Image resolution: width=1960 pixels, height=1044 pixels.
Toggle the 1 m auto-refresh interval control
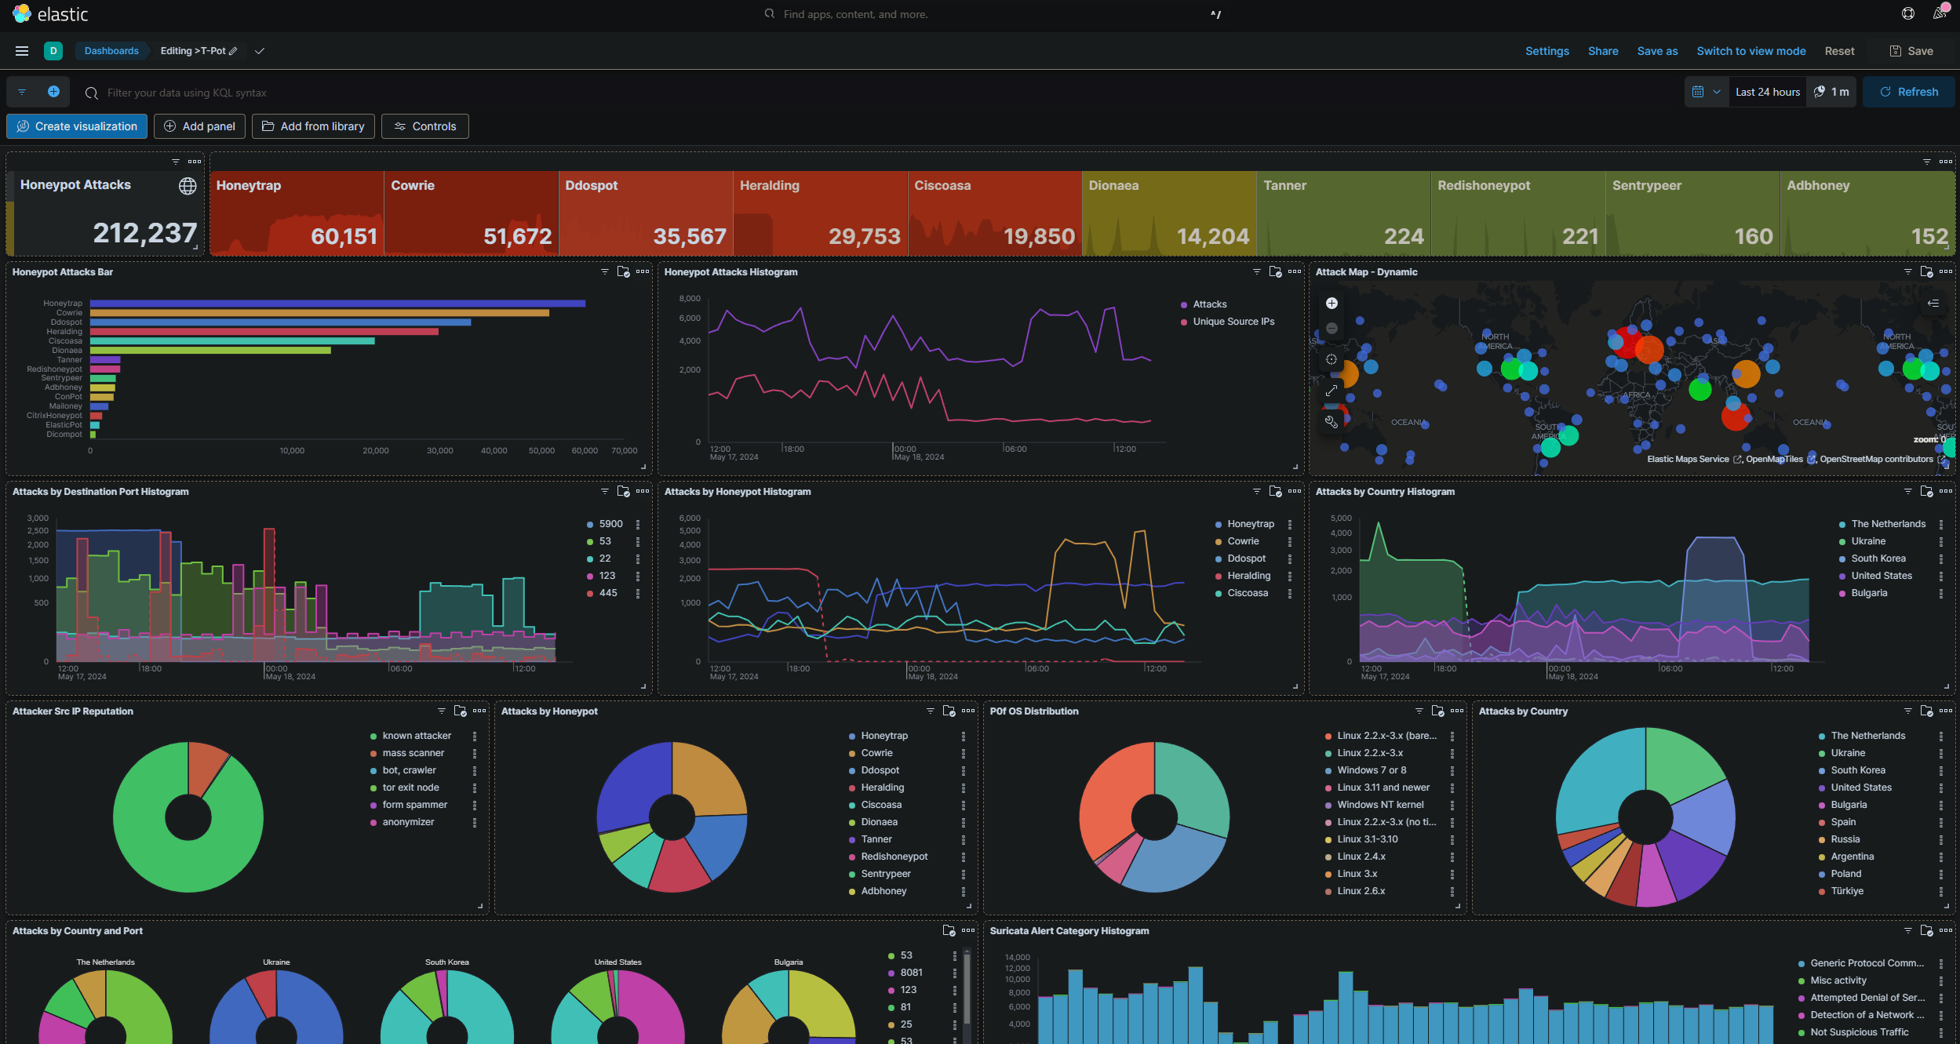(x=1832, y=92)
